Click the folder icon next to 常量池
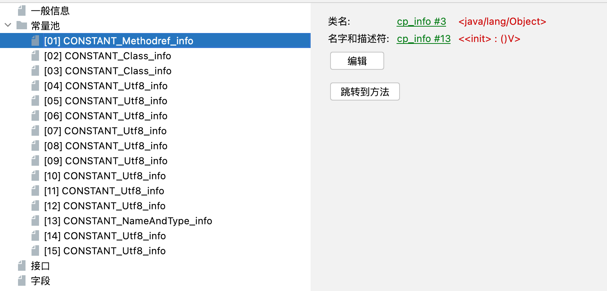The height and width of the screenshot is (291, 607). (22, 25)
